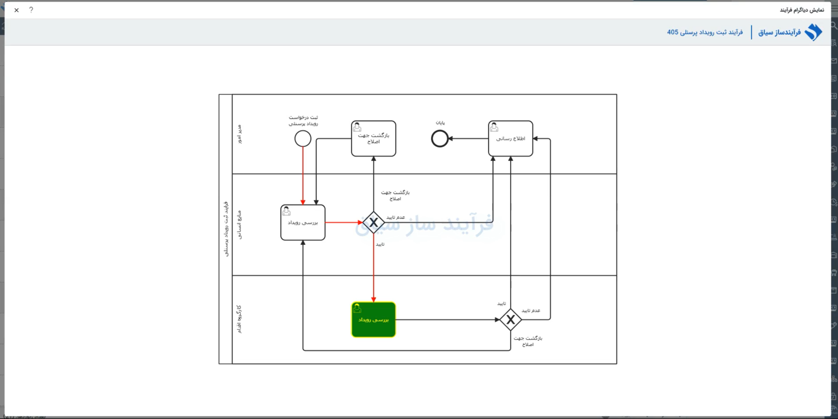This screenshot has width=838, height=419.
Task: Select the X gateway in کارگروه اقدام lane
Action: [x=510, y=320]
